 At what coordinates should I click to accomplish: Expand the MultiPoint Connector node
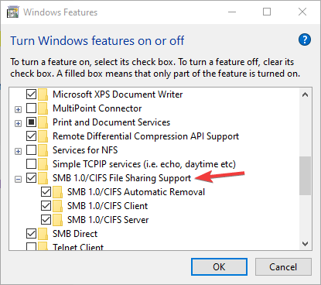[x=18, y=110]
